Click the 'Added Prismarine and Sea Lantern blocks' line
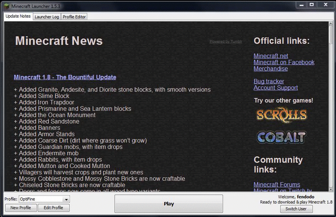Screen dimensions: 336x217 (x=73, y=109)
